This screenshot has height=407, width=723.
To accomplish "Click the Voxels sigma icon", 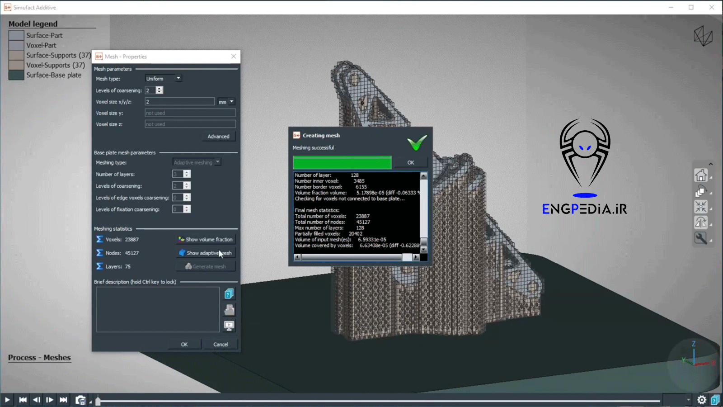I will pos(99,239).
